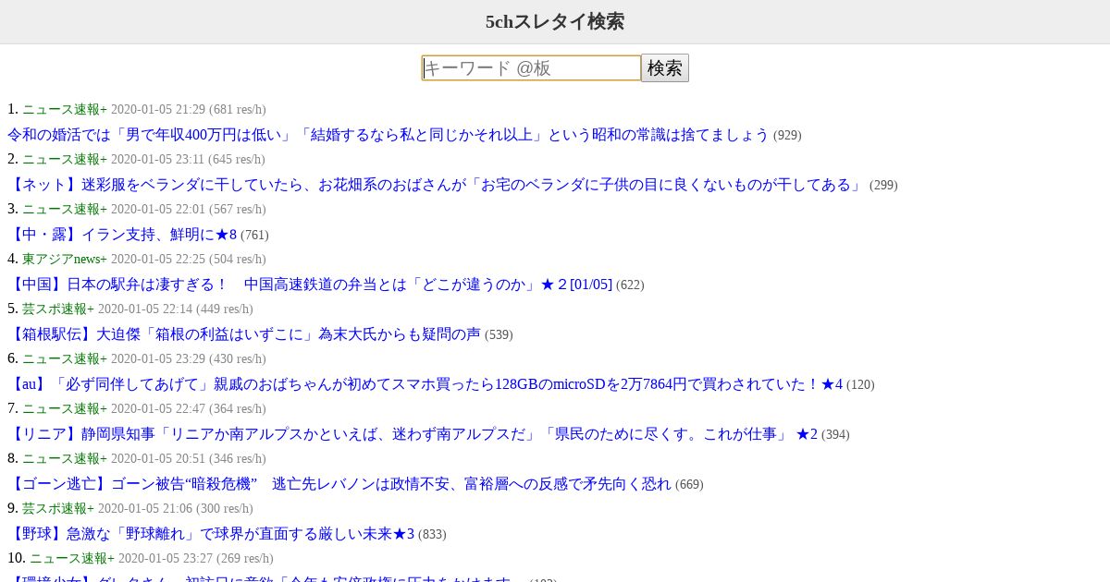Open thread 【ゴーン逃亡】ゴーン被告 暗殺危機
The height and width of the screenshot is (582, 1110).
click(339, 484)
